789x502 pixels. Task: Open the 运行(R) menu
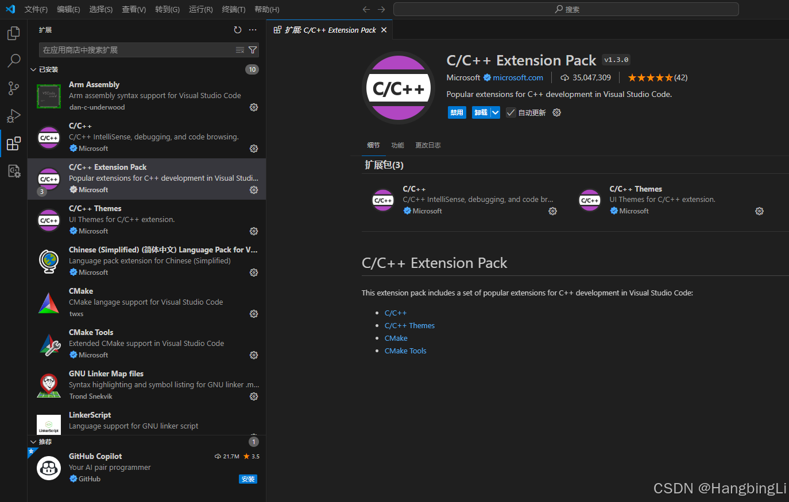pyautogui.click(x=200, y=9)
